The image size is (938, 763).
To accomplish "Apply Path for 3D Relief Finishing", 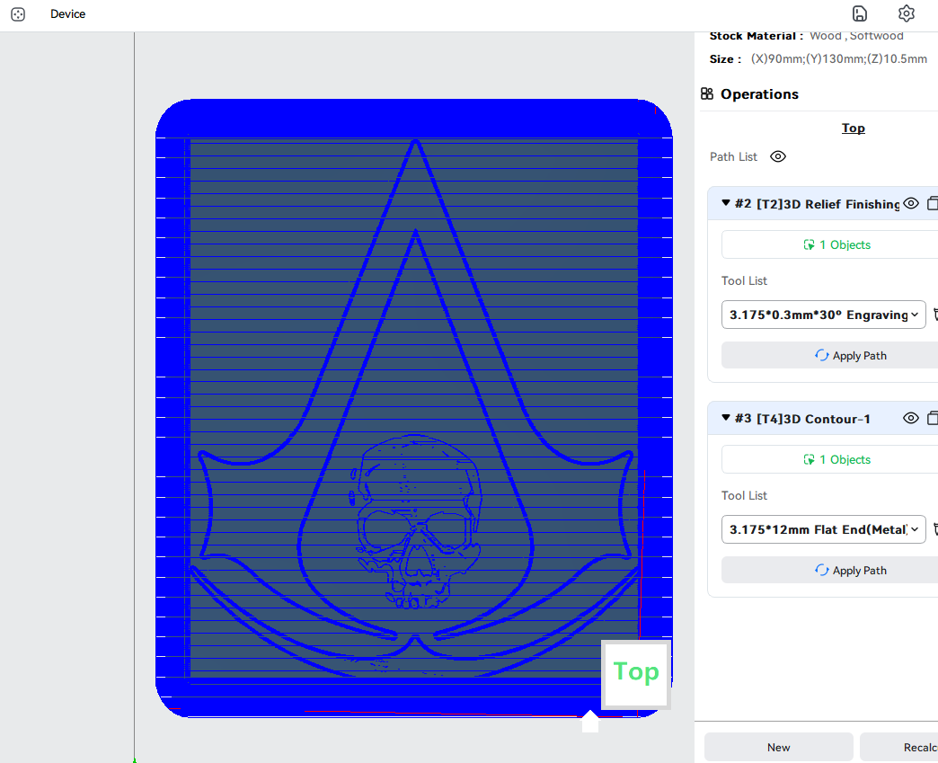I will (x=850, y=356).
